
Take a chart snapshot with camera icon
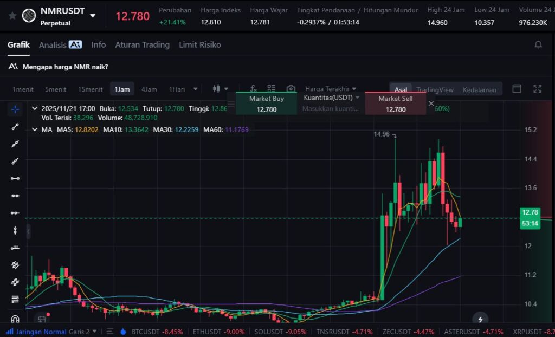pos(291,89)
